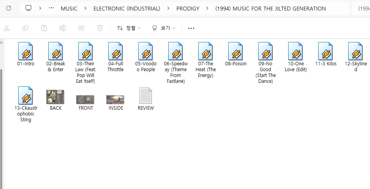
Task: Click the rename icon in toolbar
Action: (63, 28)
